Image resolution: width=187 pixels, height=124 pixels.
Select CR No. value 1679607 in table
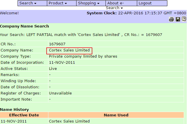(x=57, y=44)
